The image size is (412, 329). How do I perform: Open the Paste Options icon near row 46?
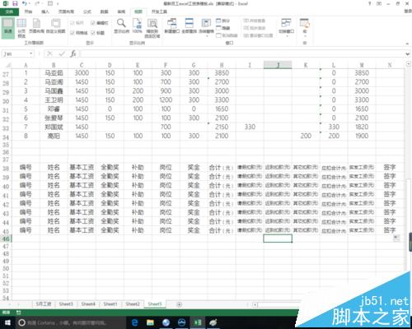(x=396, y=239)
